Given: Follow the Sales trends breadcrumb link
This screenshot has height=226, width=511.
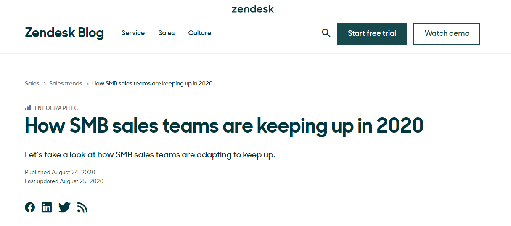Looking at the screenshot, I should coord(66,83).
